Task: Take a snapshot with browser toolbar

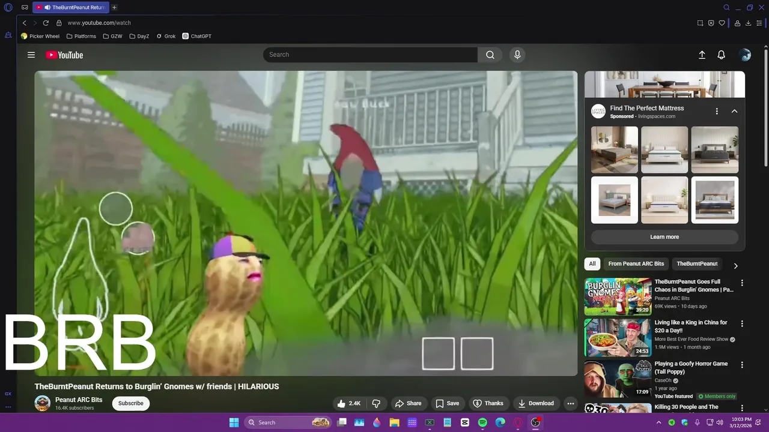Action: point(700,23)
